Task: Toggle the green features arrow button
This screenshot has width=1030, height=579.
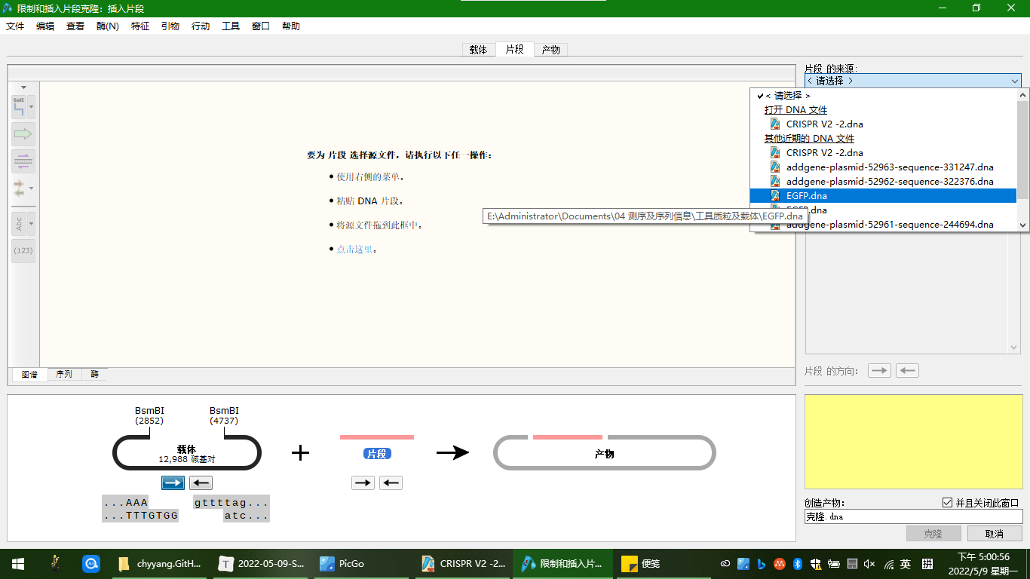Action: pos(23,134)
